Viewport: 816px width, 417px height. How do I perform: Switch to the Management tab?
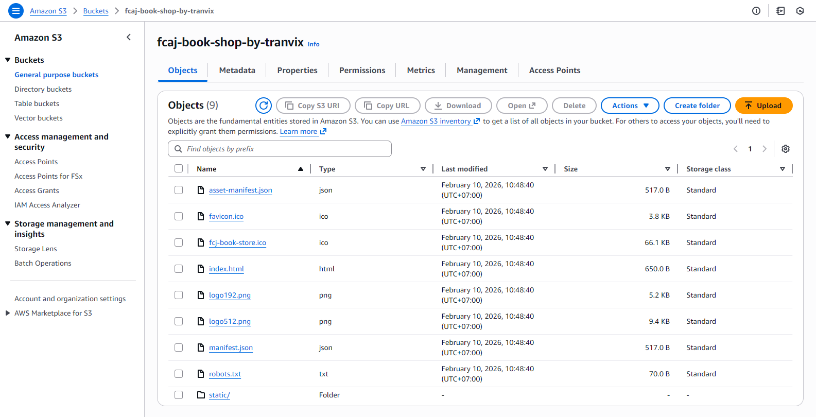pos(482,71)
